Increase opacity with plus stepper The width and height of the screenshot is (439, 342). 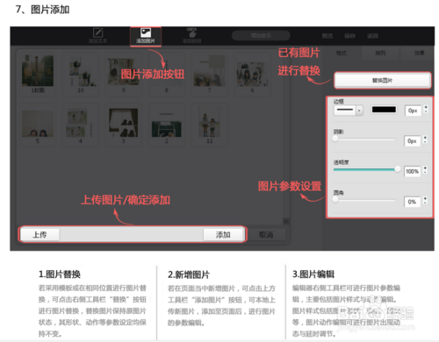pos(425,168)
